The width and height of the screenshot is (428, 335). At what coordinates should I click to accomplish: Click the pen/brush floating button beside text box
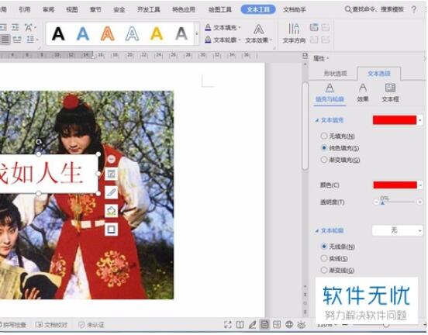coord(111,192)
